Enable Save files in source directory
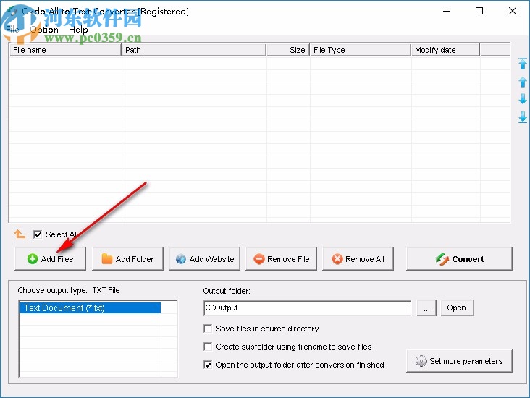Screen dimensions: 530x398 pyautogui.click(x=208, y=329)
